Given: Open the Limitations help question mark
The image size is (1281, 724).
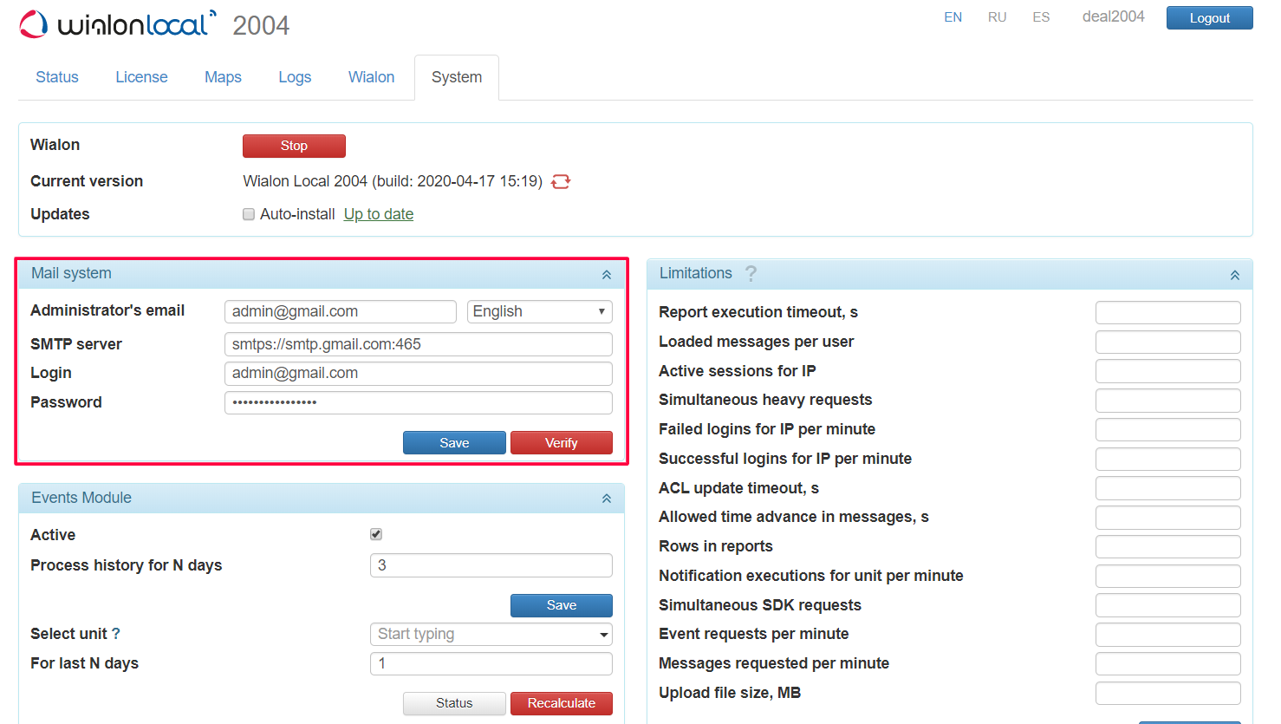Looking at the screenshot, I should (751, 273).
